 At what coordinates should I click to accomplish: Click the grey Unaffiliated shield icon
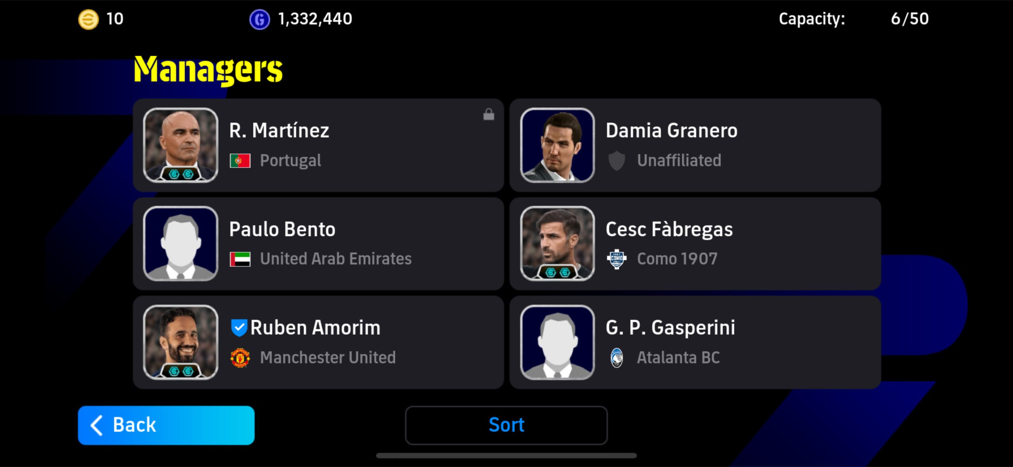pyautogui.click(x=617, y=161)
